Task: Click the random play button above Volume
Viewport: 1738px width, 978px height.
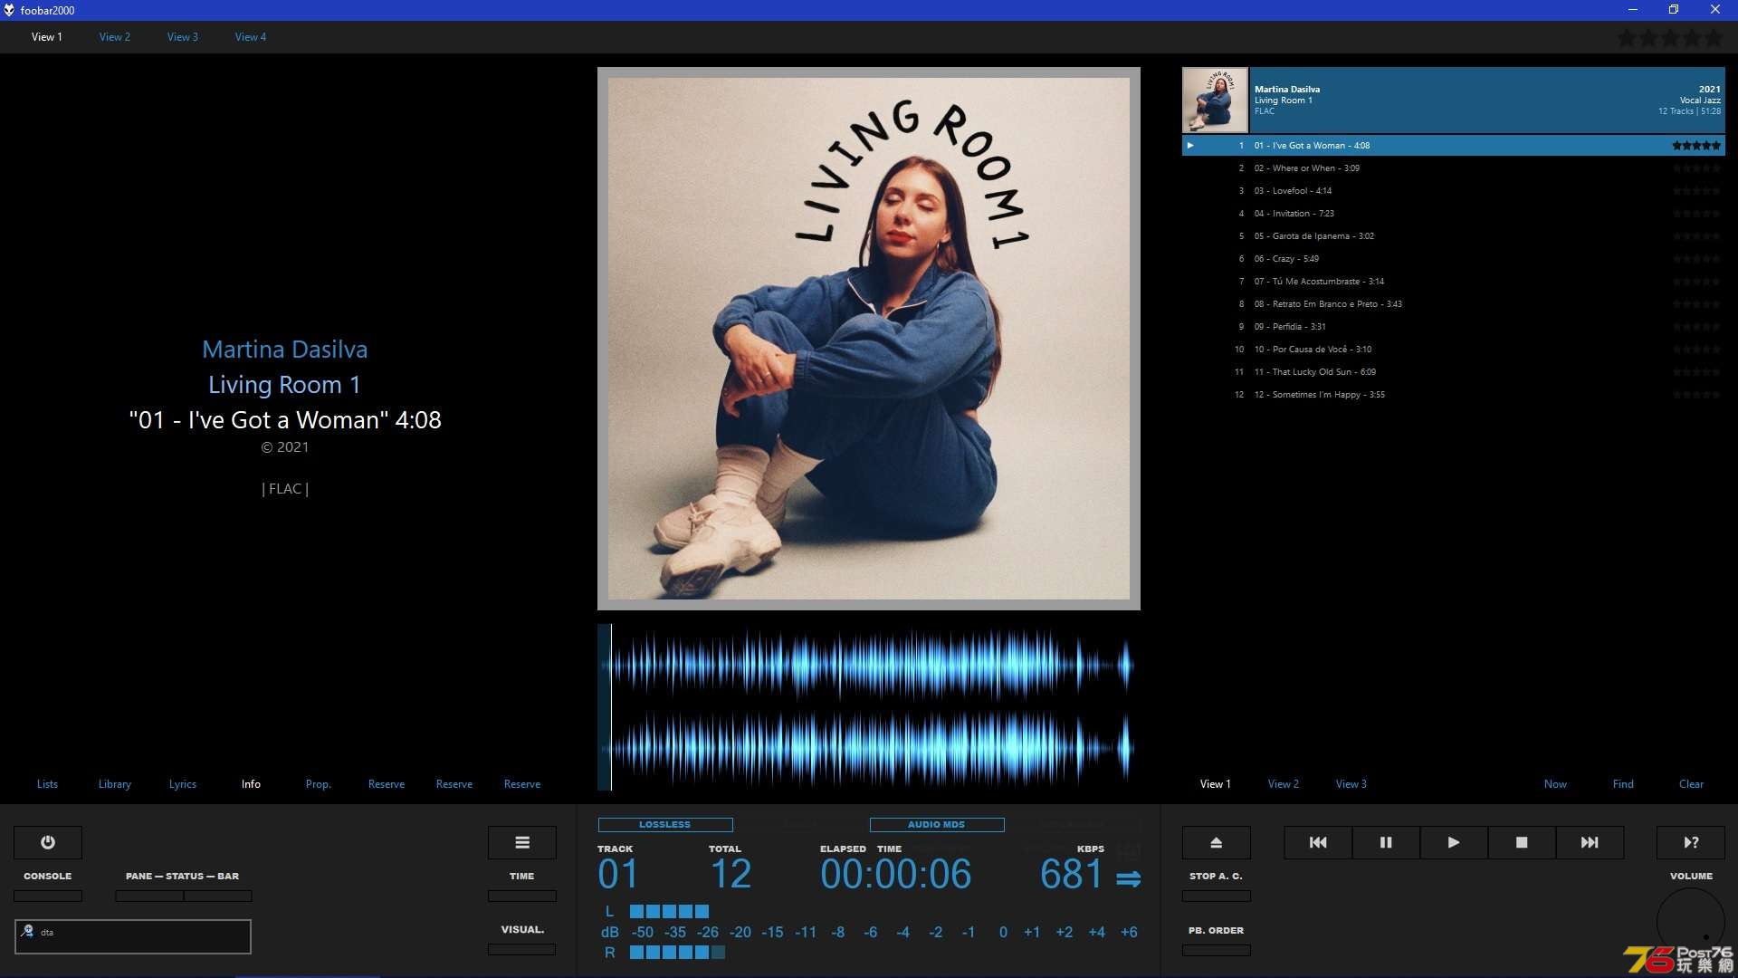Action: click(x=1691, y=842)
